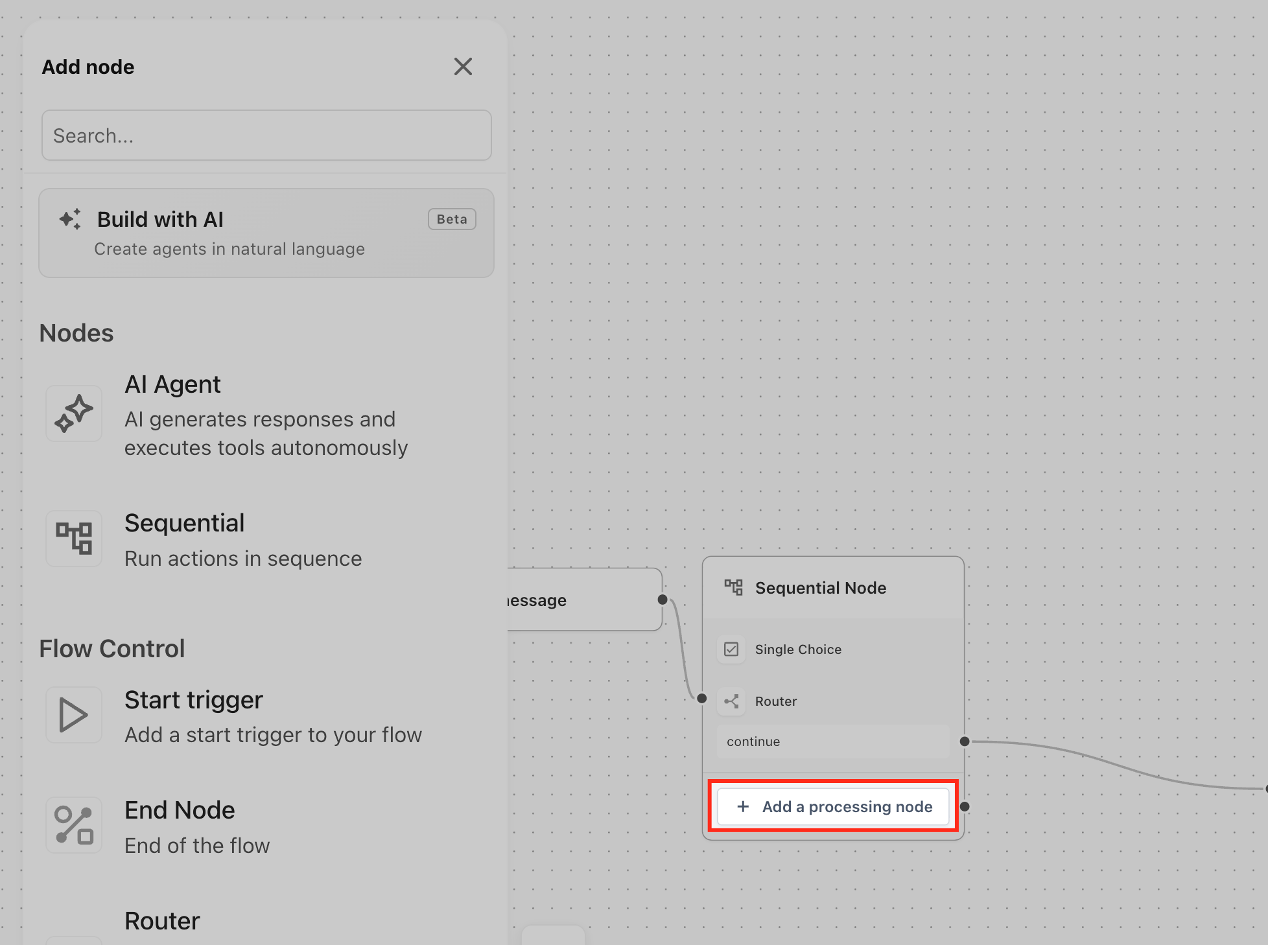Click the Start trigger play icon
Screen dimensions: 1268x945
pos(74,715)
